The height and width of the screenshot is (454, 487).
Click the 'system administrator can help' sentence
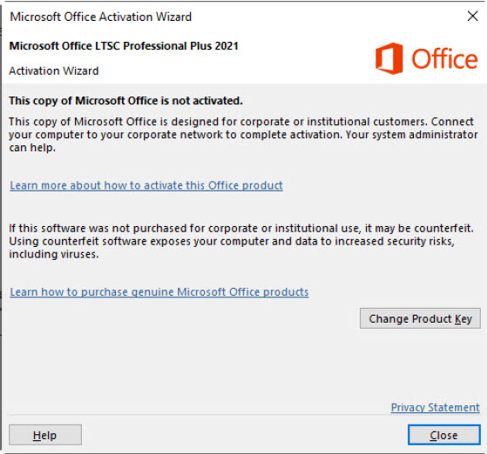click(243, 141)
